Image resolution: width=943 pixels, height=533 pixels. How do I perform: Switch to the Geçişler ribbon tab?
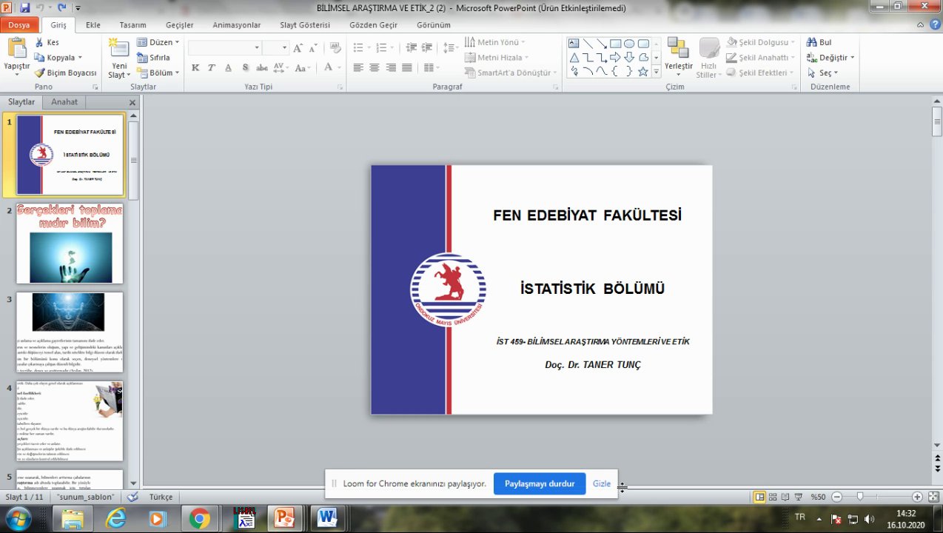[x=179, y=24]
